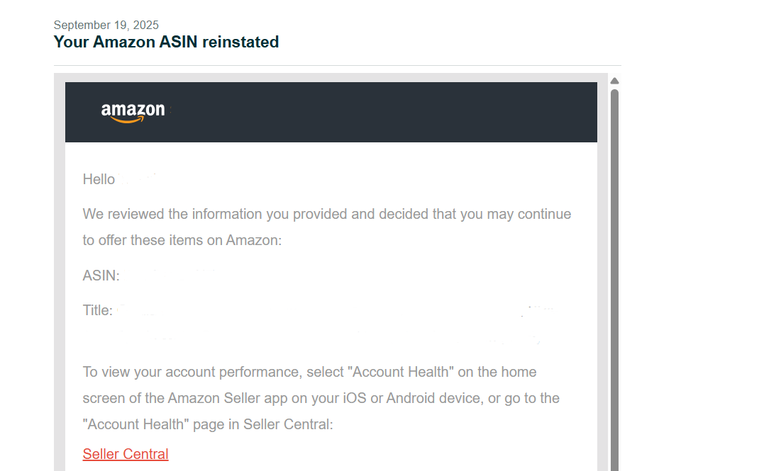
Task: Click the "We reviewed the information" sentence
Action: point(326,214)
